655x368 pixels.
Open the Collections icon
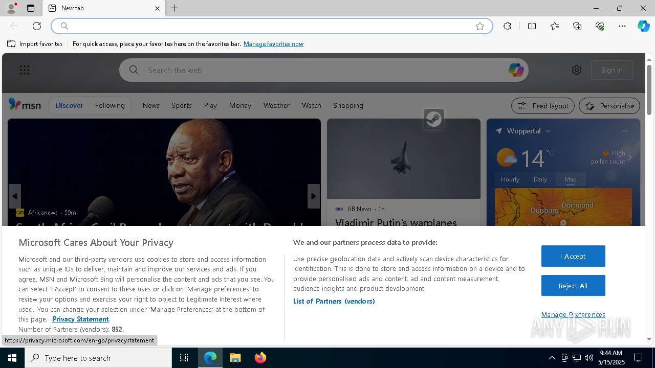pos(577,26)
